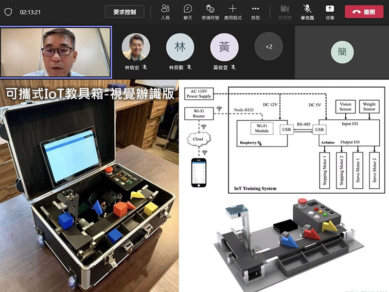This screenshot has height=292, width=389.
Task: Click the shield security icon
Action: [8, 12]
